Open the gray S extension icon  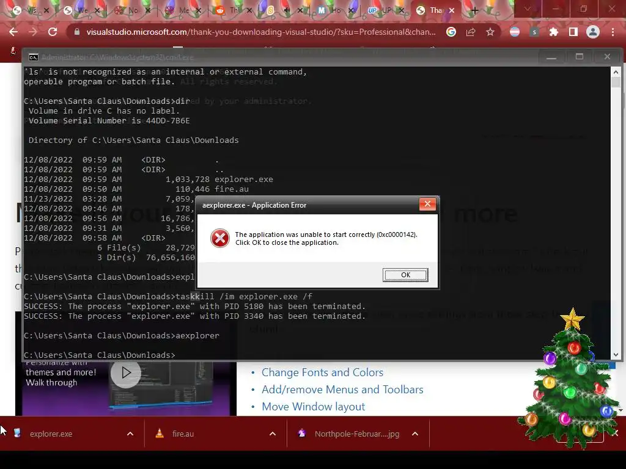pyautogui.click(x=534, y=32)
